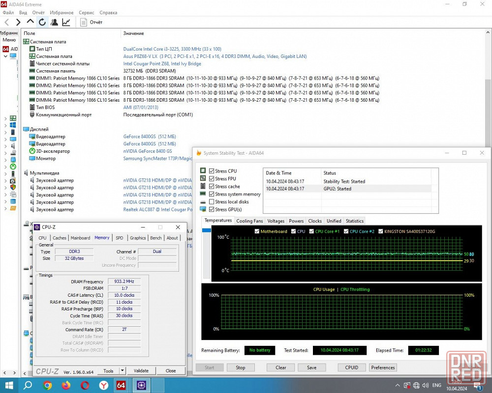This screenshot has height=393, width=492.
Task: Click the Validate button in CPU-Z
Action: (x=141, y=371)
